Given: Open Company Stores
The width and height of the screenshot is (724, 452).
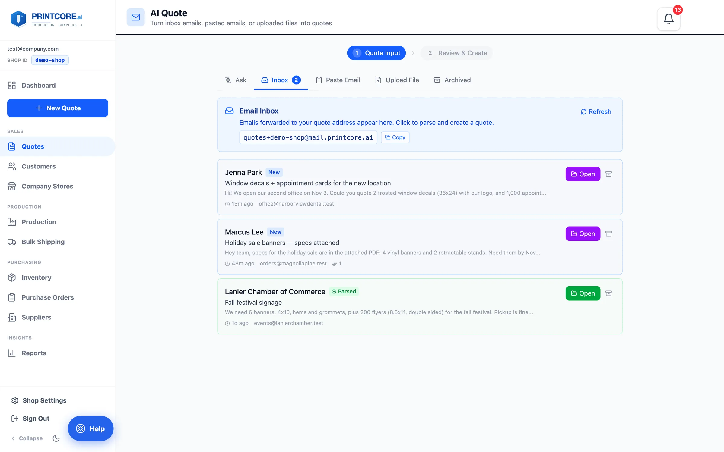Looking at the screenshot, I should pyautogui.click(x=58, y=186).
